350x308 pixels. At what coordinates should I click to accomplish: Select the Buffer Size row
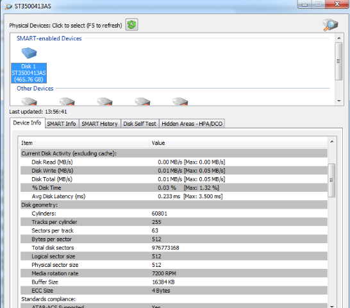click(174, 282)
